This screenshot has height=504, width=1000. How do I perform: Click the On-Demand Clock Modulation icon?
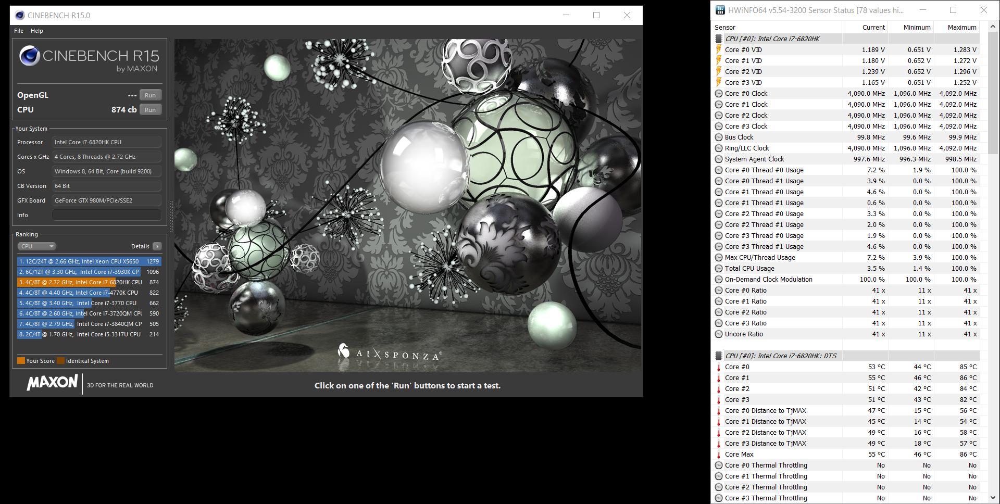click(719, 280)
